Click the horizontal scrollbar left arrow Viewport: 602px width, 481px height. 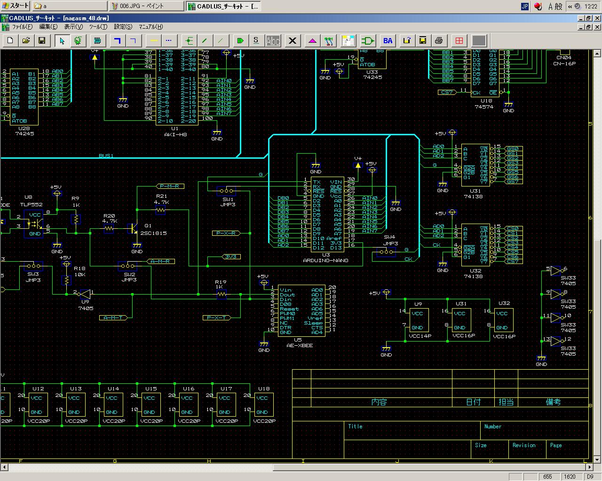coord(4,467)
